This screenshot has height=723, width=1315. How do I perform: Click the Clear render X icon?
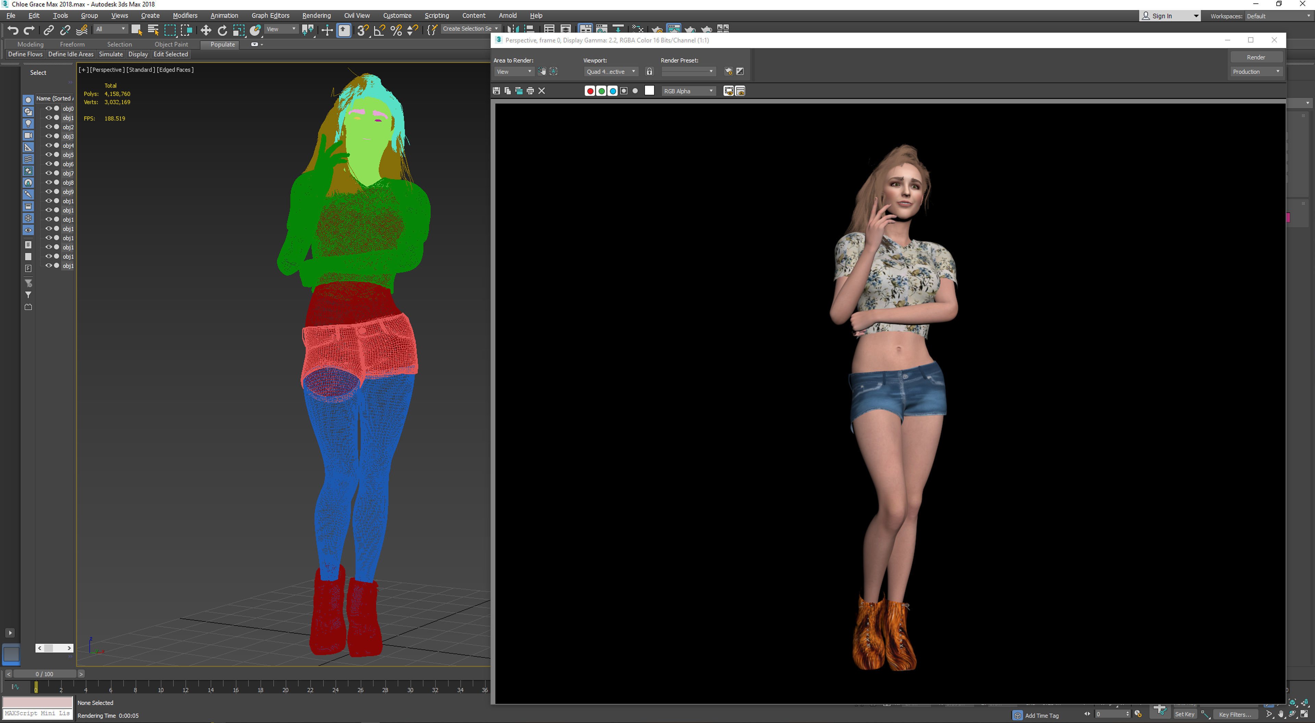[542, 91]
